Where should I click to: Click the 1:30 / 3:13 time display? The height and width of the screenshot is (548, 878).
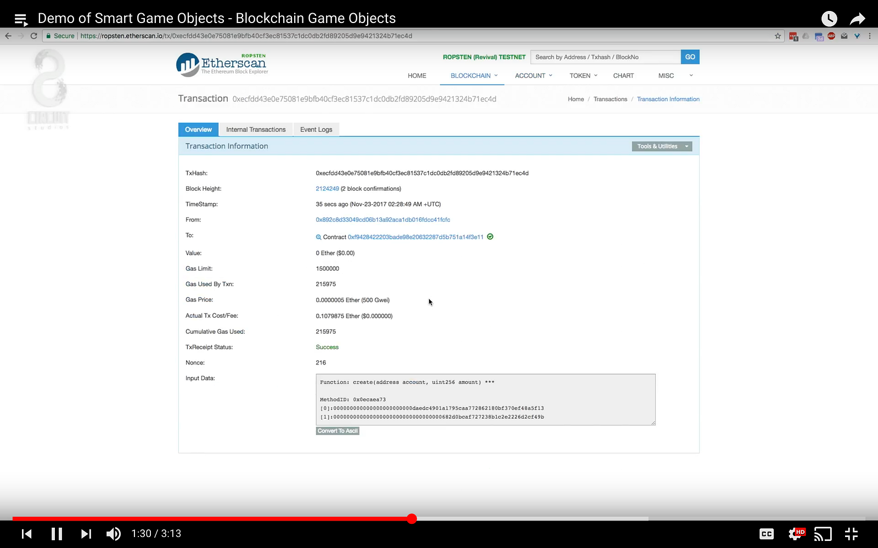156,534
